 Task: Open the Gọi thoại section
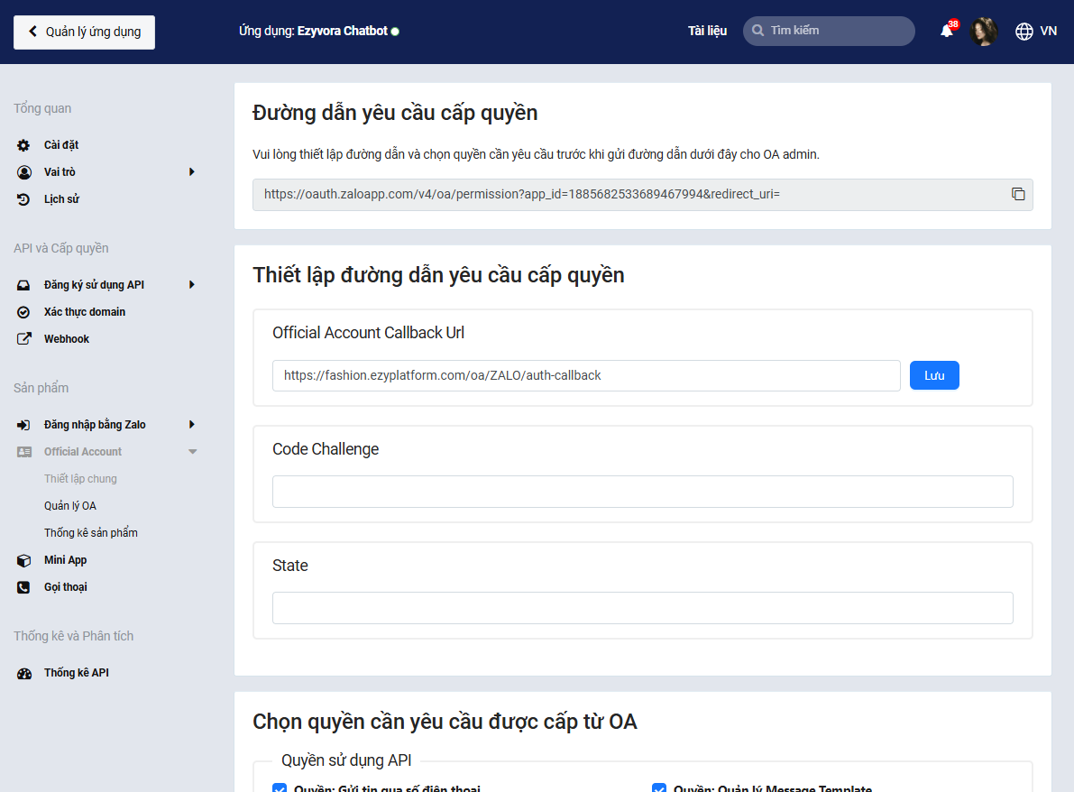pyautogui.click(x=66, y=587)
